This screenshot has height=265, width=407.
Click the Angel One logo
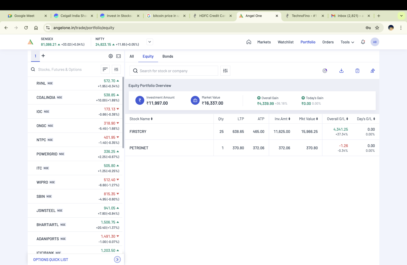31,42
